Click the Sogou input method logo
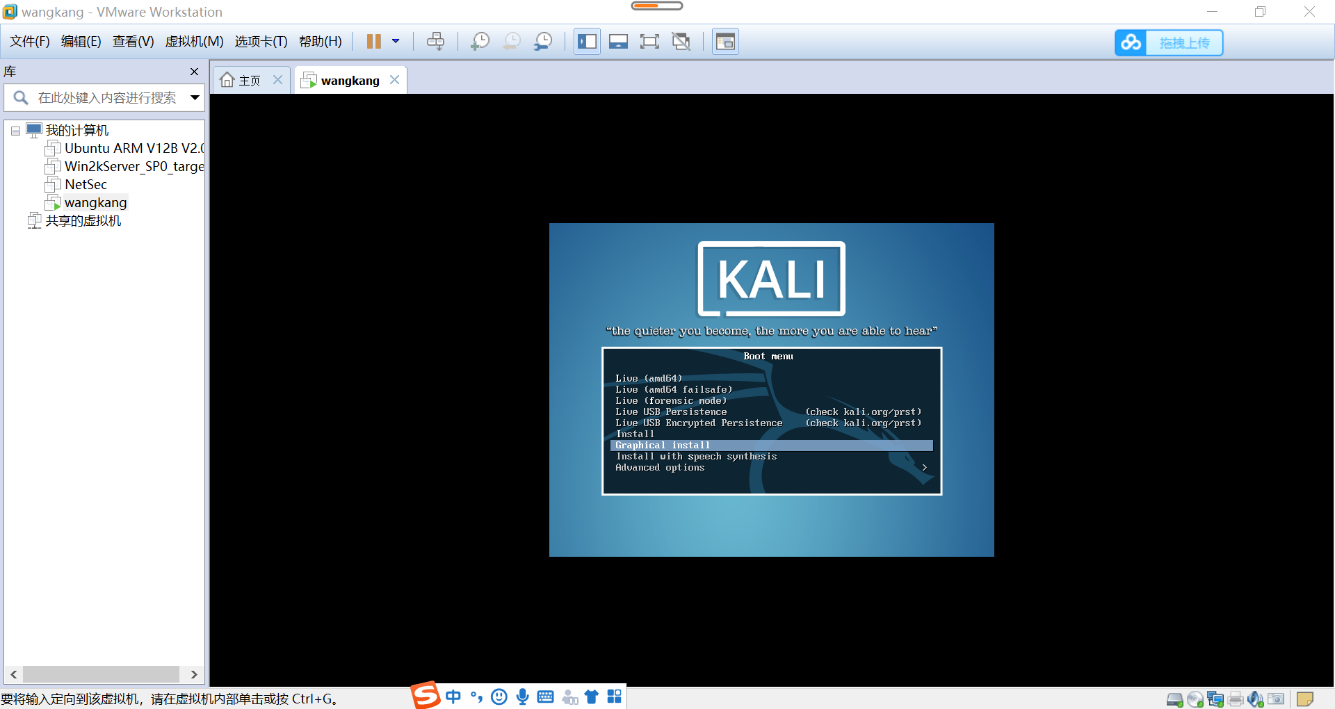1335x709 pixels. pyautogui.click(x=425, y=695)
